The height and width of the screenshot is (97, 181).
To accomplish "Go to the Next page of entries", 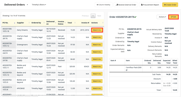I will [x=99, y=16].
